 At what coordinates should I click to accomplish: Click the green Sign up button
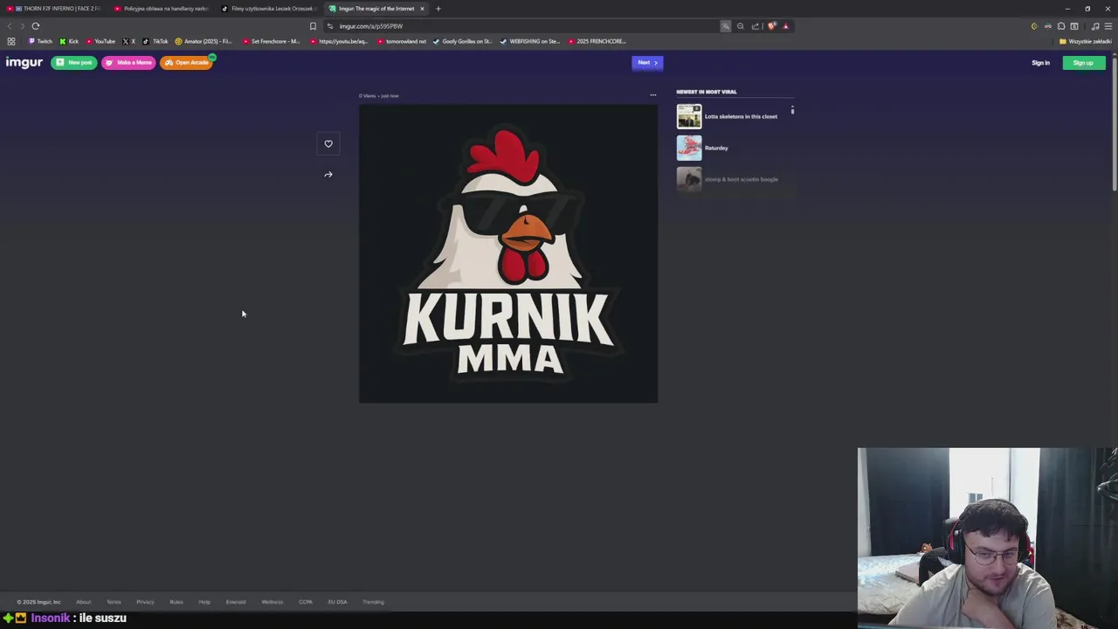pos(1083,63)
